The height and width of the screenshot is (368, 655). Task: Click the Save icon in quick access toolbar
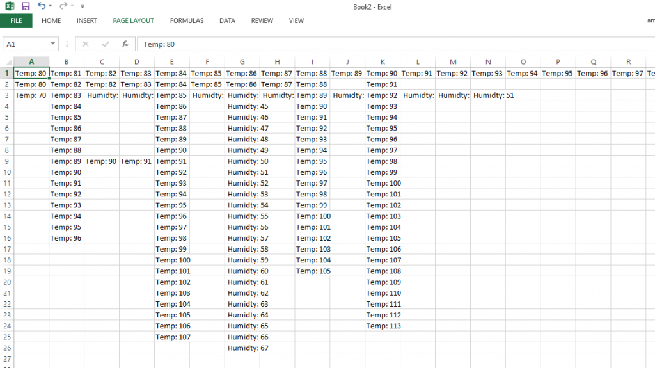point(26,6)
